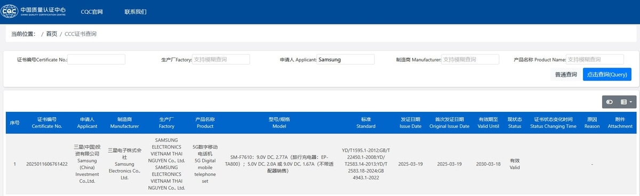Click the 有效 Valid status cell
The width and height of the screenshot is (640, 196).
point(515,164)
